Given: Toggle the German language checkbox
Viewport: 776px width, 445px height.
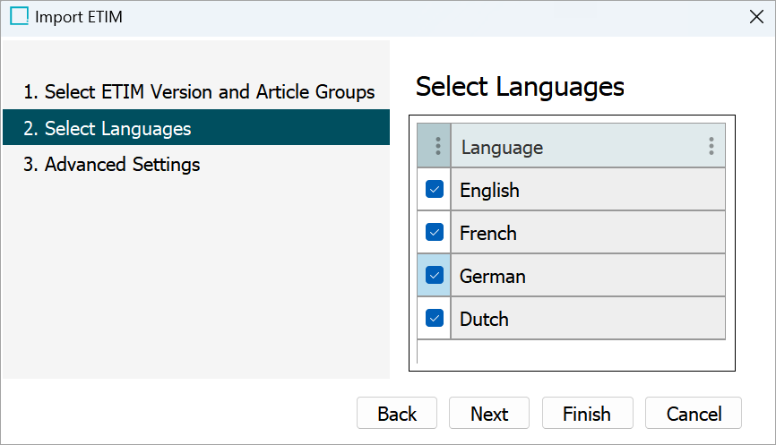Looking at the screenshot, I should click(435, 275).
